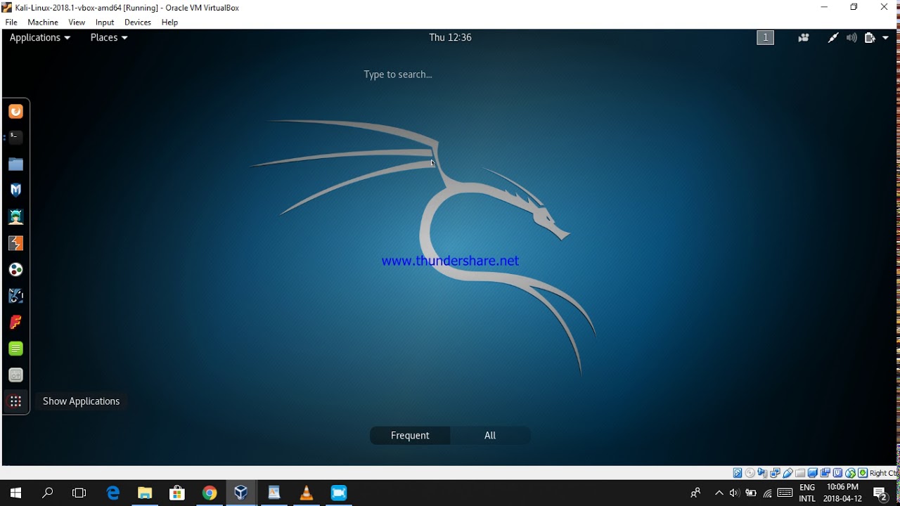The image size is (900, 506).
Task: Click the shared folders status icon
Action: click(800, 473)
